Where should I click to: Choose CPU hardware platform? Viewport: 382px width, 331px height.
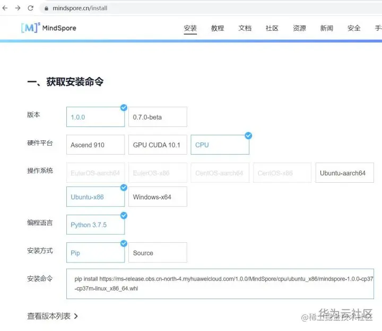click(220, 145)
